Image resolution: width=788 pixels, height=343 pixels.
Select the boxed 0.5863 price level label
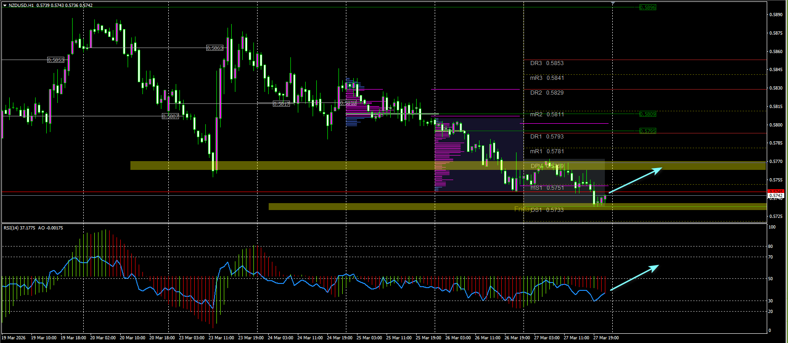click(215, 48)
